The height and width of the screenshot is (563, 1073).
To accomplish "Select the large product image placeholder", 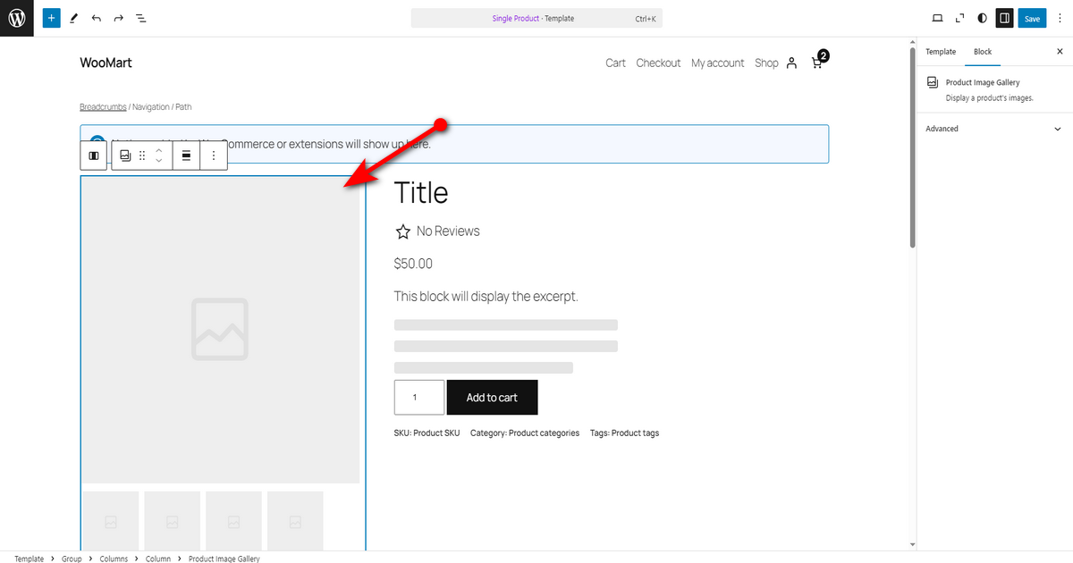I will tap(221, 330).
